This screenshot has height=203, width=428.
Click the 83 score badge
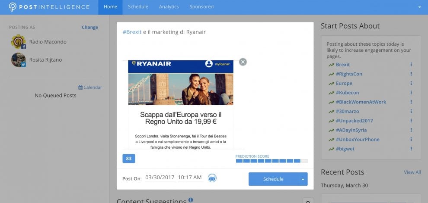[129, 159]
